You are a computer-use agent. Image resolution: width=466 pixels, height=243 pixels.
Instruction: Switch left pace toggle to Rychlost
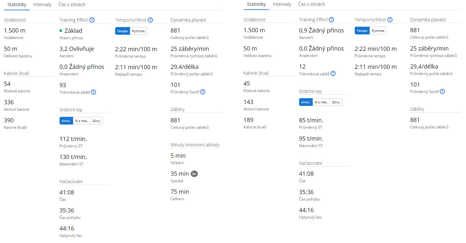pos(138,31)
